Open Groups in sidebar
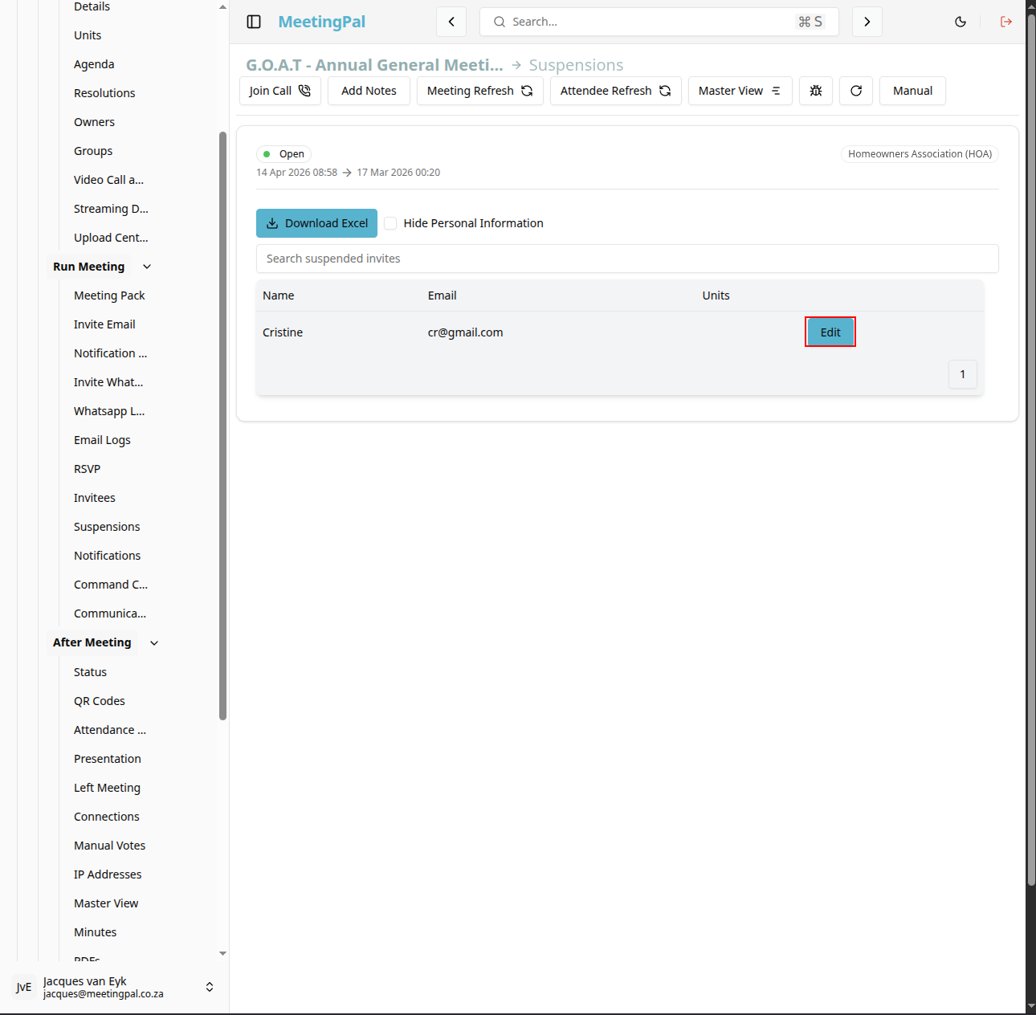Screen dimensions: 1036x1015 click(x=93, y=151)
